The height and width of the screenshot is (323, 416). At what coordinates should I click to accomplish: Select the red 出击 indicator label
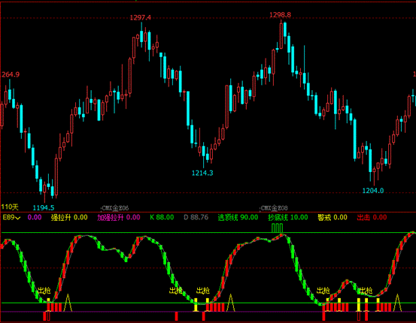(363, 218)
